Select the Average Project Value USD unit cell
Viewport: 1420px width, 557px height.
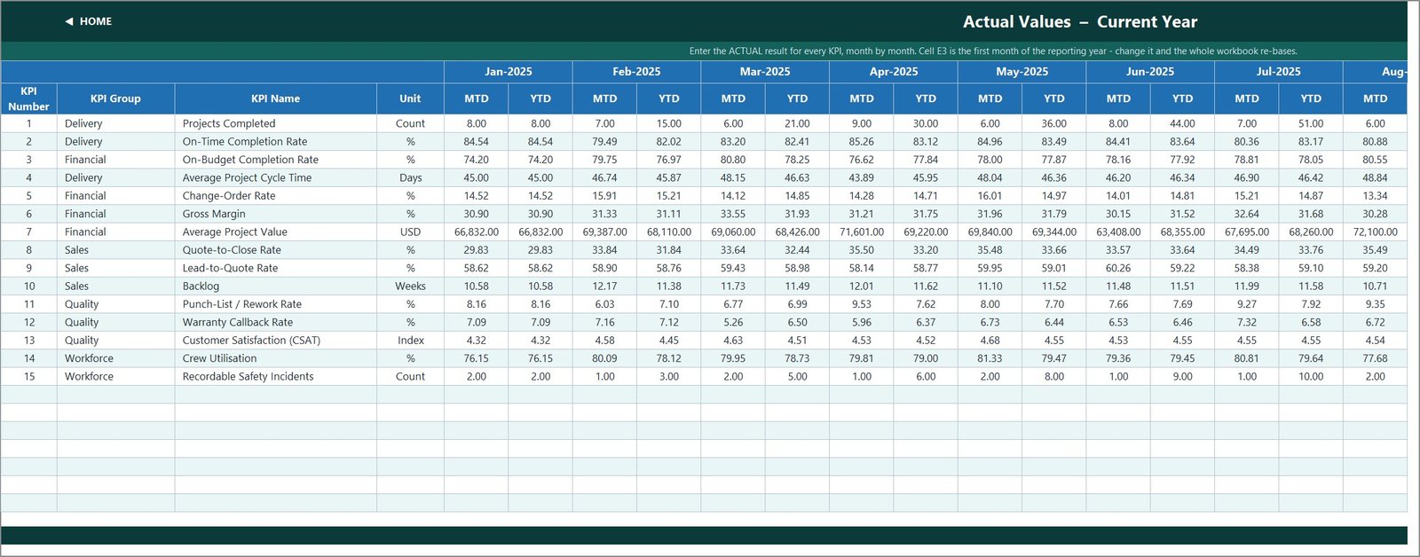[x=410, y=232]
